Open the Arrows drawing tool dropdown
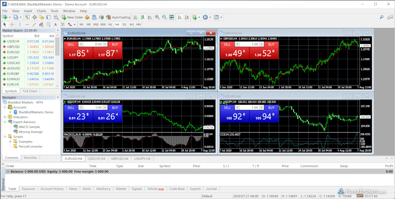The image size is (395, 199). coord(74,25)
